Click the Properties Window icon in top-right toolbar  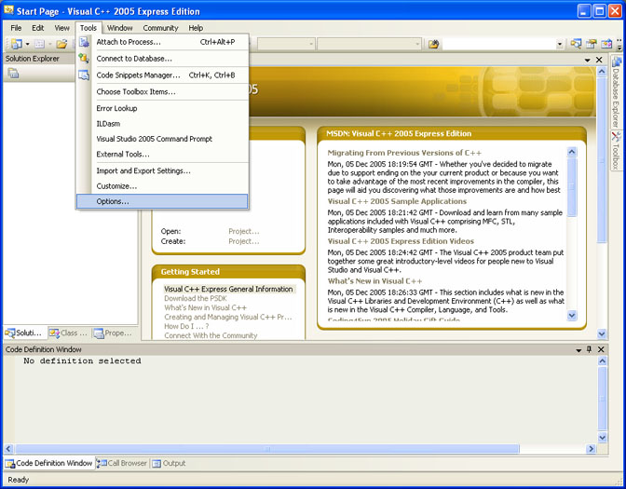click(x=592, y=44)
